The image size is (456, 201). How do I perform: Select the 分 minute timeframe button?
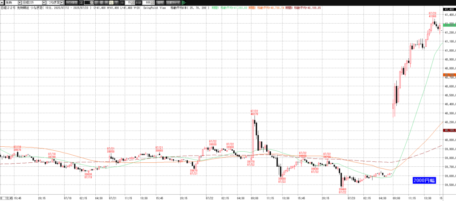click(111, 3)
